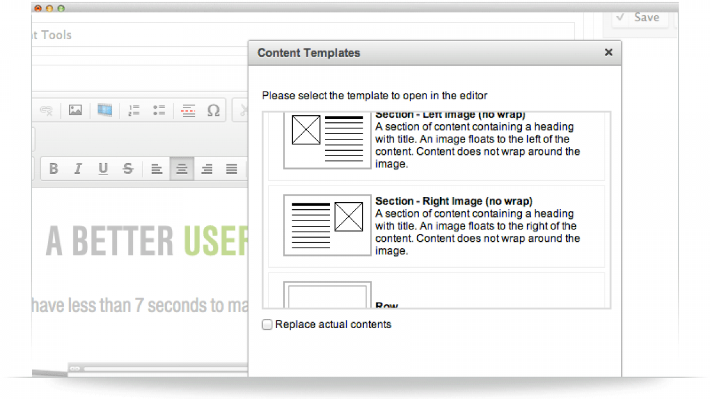Select Section - Left Image (no wrap) template
The height and width of the screenshot is (399, 710).
[436, 146]
